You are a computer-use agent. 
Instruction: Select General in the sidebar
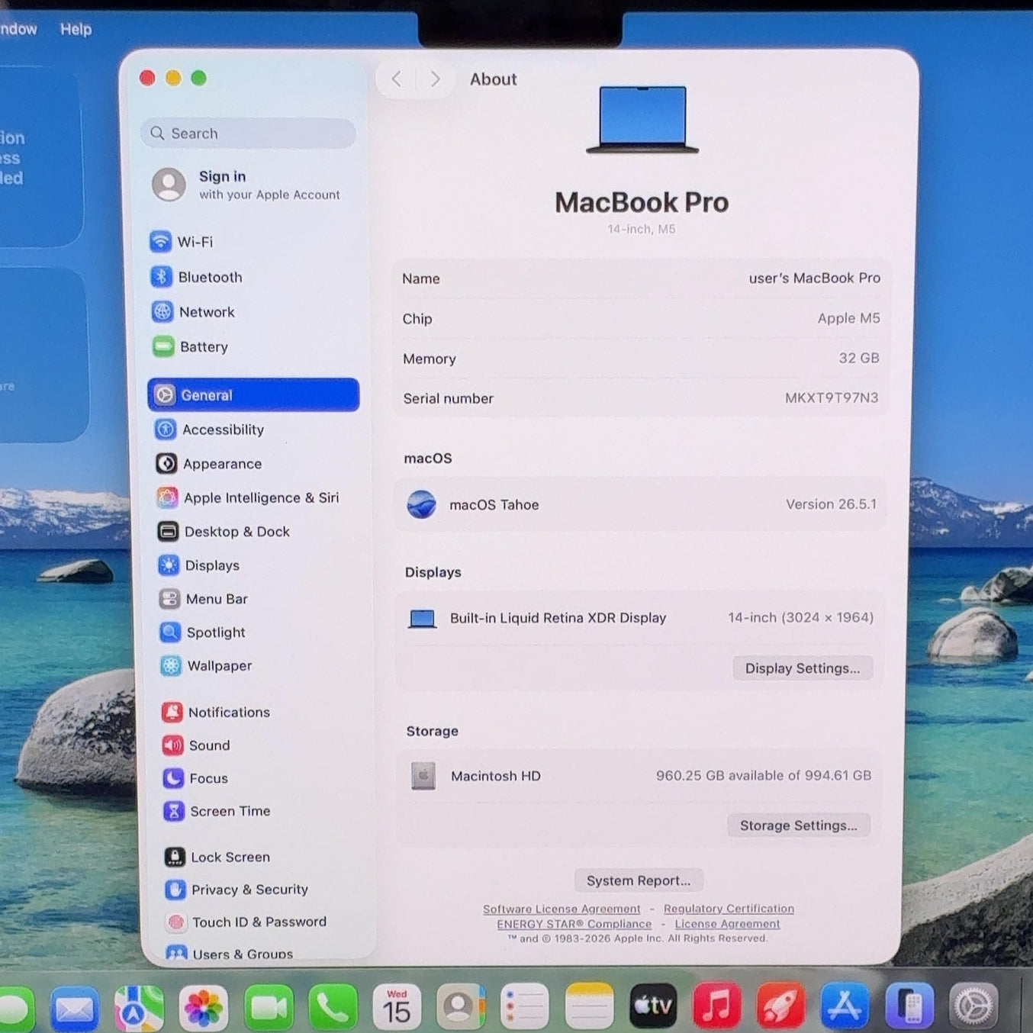pos(253,395)
